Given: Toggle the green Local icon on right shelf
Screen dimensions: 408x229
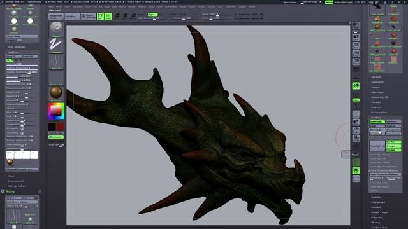Looking at the screenshot, I should pyautogui.click(x=356, y=86).
